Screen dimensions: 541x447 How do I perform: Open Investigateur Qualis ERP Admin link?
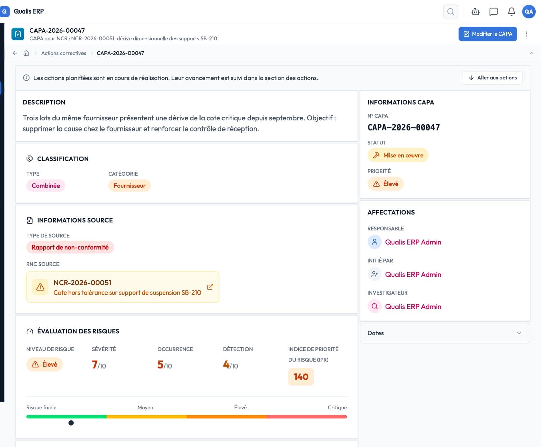click(x=413, y=306)
